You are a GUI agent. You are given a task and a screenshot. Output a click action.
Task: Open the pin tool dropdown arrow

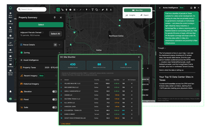pyautogui.click(x=89, y=10)
